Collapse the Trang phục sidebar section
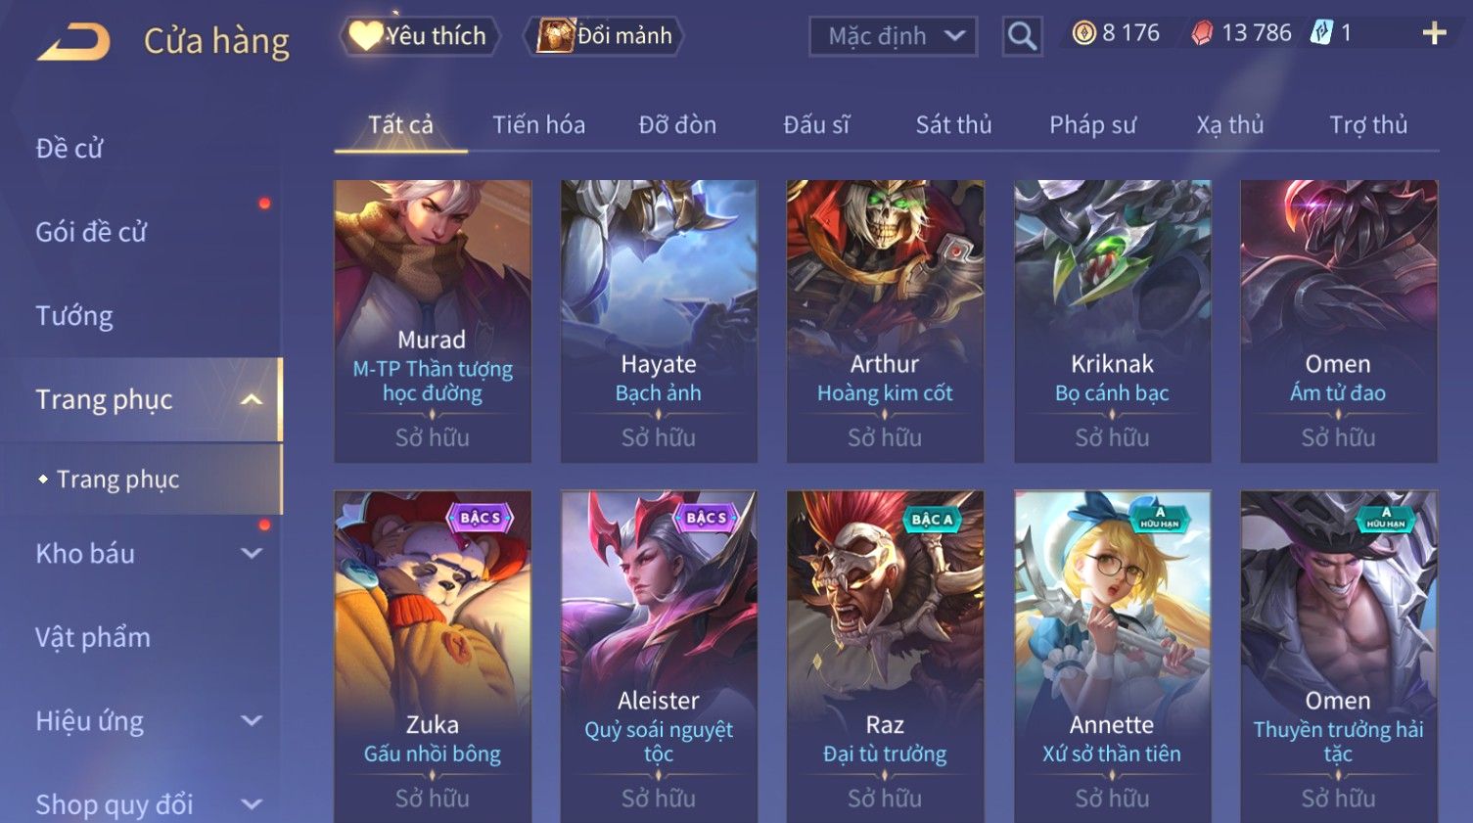Image resolution: width=1473 pixels, height=823 pixels. [x=252, y=399]
